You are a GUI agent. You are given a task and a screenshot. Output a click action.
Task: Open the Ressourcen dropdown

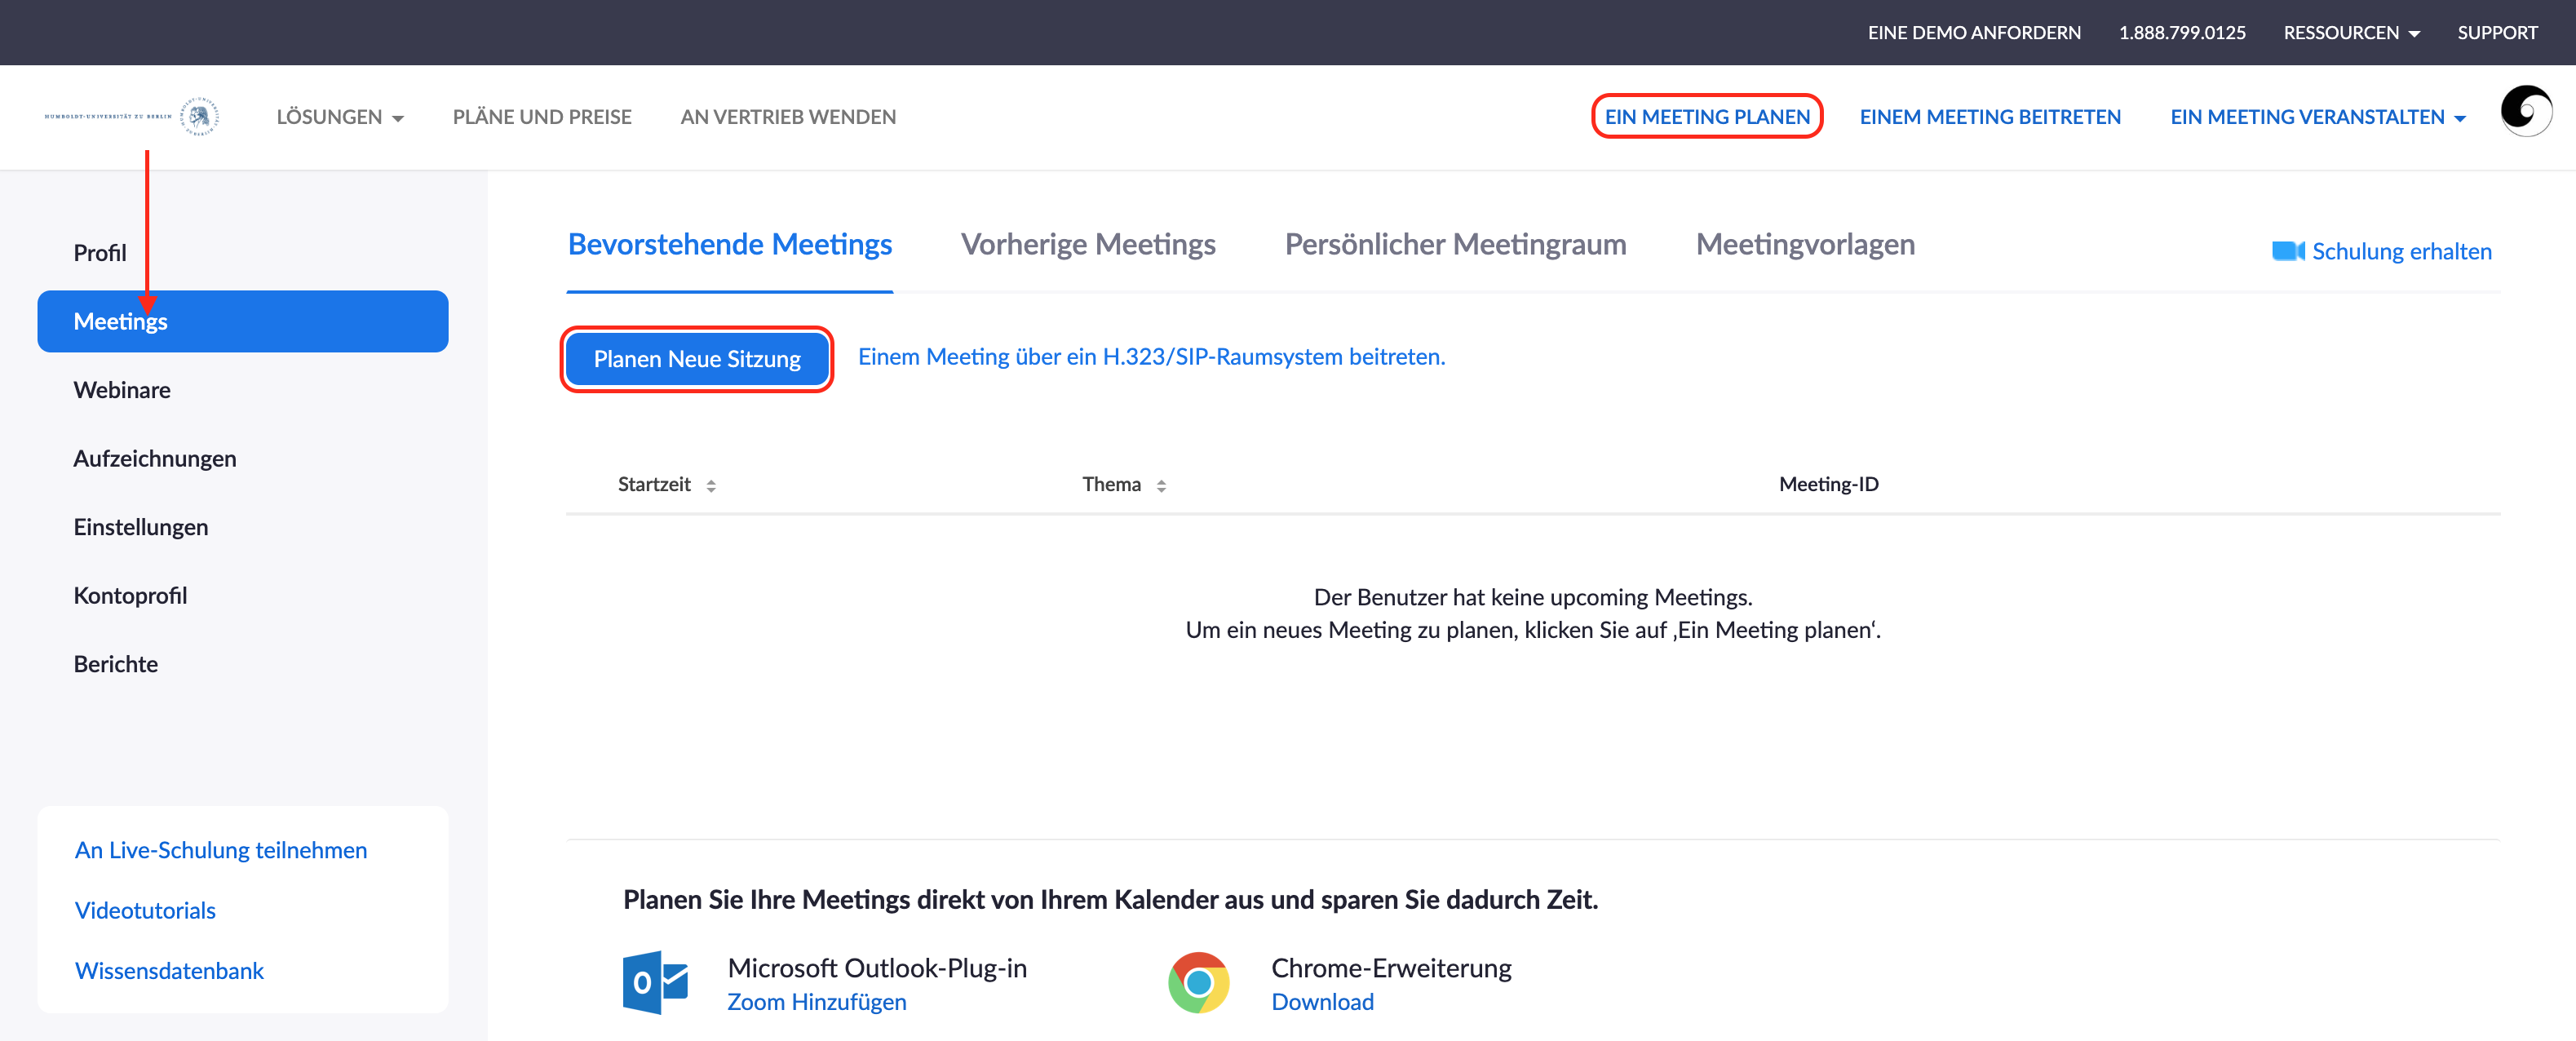(2350, 33)
